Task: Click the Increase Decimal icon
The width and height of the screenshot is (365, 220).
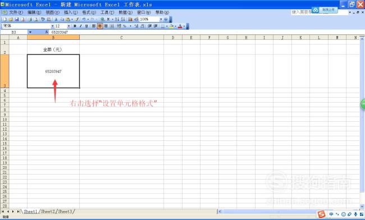Action: (x=136, y=26)
